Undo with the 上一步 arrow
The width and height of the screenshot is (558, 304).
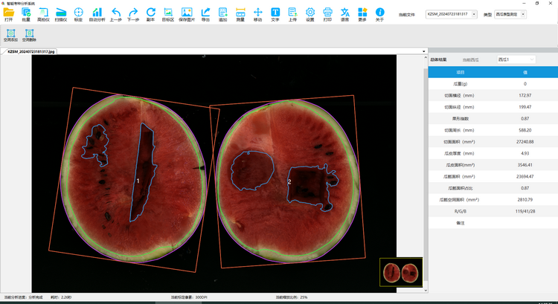click(x=116, y=14)
